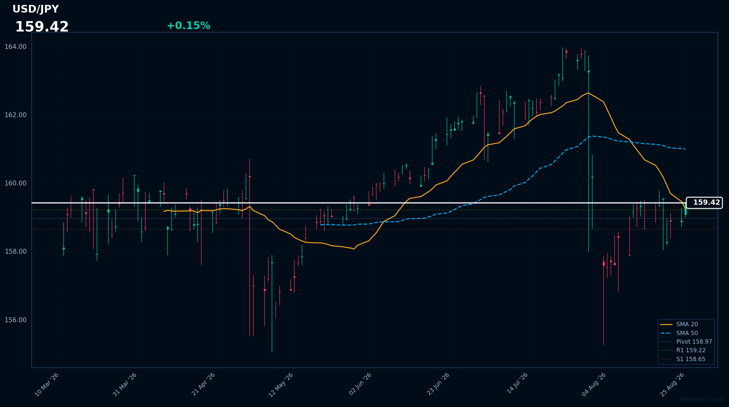Click the orange SMA 20 line swatch in legend
This screenshot has height=407, width=729.
[x=666, y=324]
